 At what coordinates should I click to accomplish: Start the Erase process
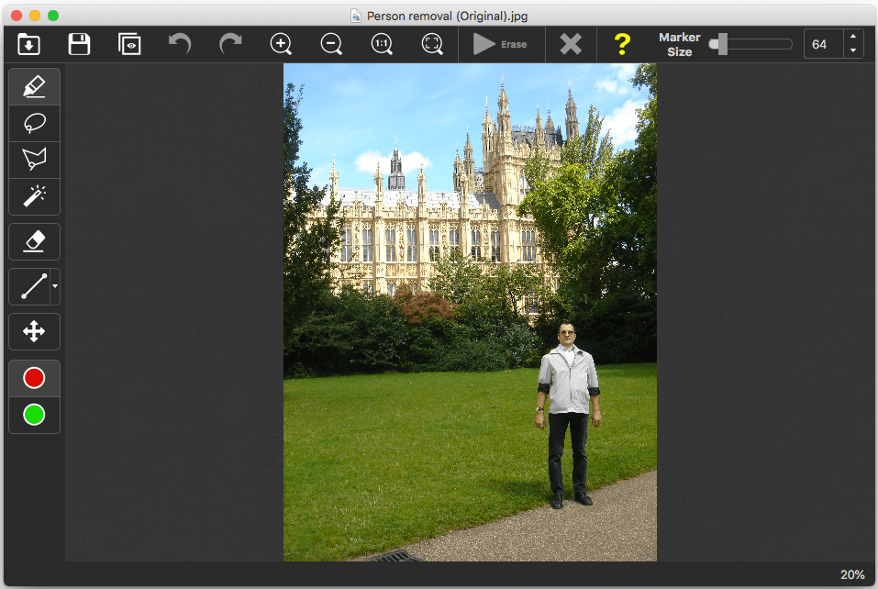click(x=500, y=44)
